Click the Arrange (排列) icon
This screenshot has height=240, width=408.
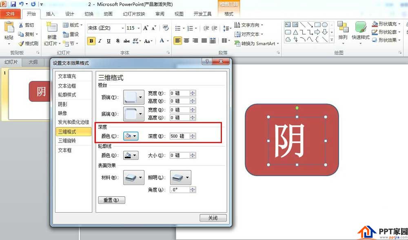[x=343, y=27]
